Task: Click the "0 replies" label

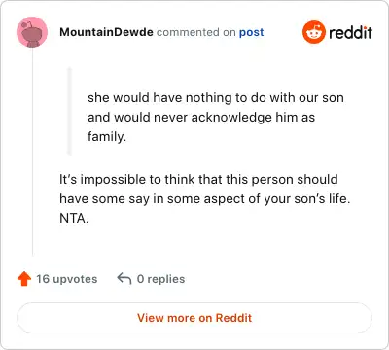Action: 160,279
